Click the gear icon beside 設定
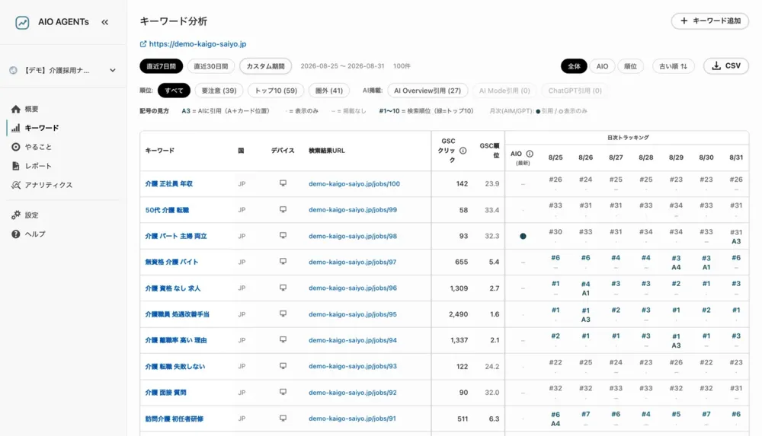 coord(15,215)
